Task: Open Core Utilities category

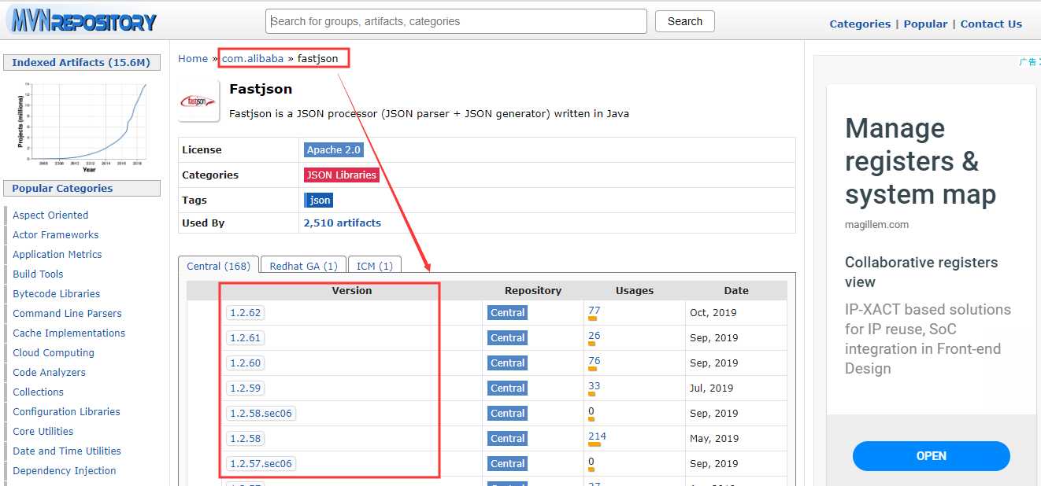Action: pos(43,431)
